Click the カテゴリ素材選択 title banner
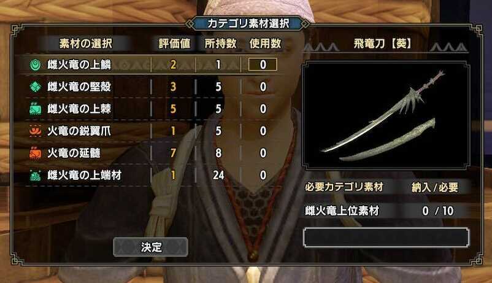 point(248,23)
